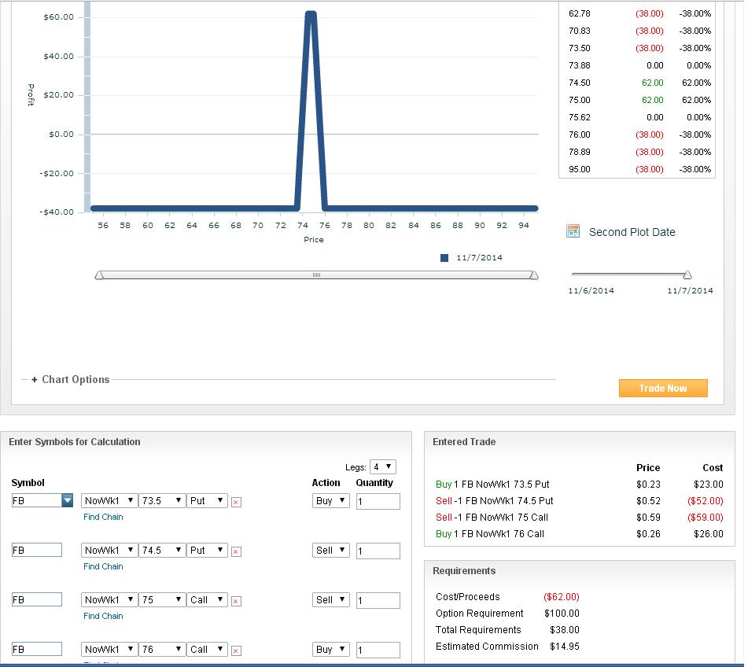The height and width of the screenshot is (667, 748).
Task: Remove the 73.5 Put leg with red X
Action: [236, 502]
